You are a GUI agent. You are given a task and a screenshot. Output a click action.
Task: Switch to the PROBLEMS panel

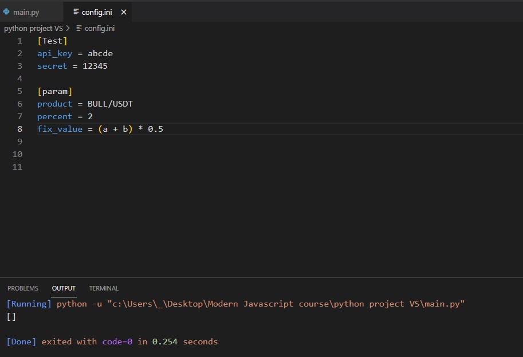click(x=23, y=288)
